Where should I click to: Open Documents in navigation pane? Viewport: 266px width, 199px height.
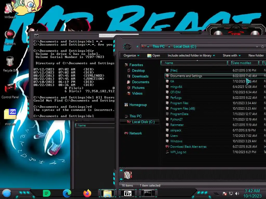pos(141,82)
